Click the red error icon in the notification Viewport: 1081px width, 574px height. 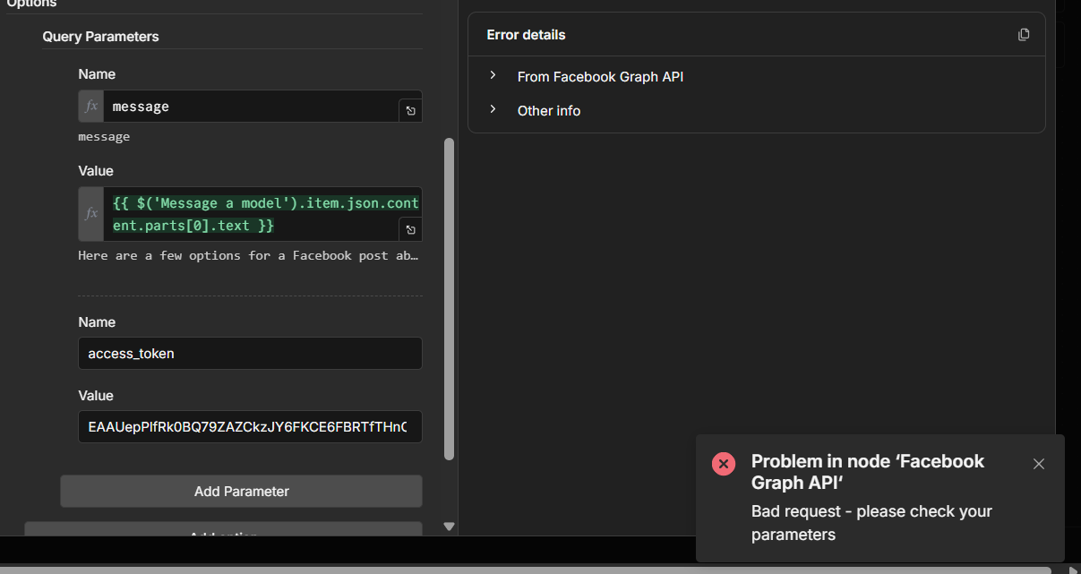723,463
